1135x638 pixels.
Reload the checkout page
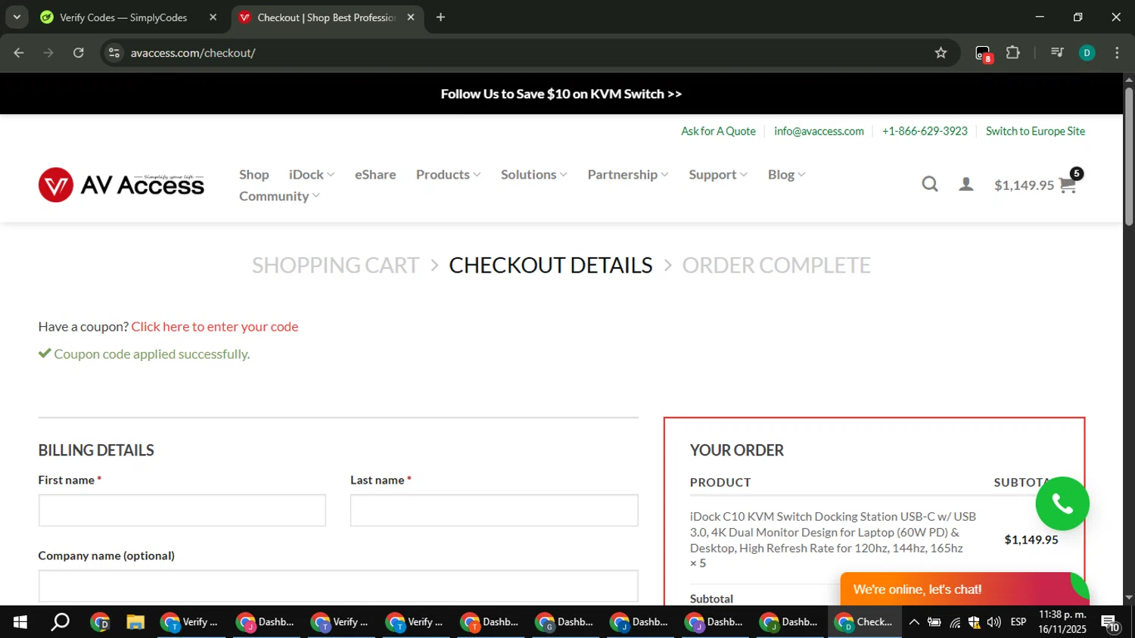pyautogui.click(x=79, y=53)
